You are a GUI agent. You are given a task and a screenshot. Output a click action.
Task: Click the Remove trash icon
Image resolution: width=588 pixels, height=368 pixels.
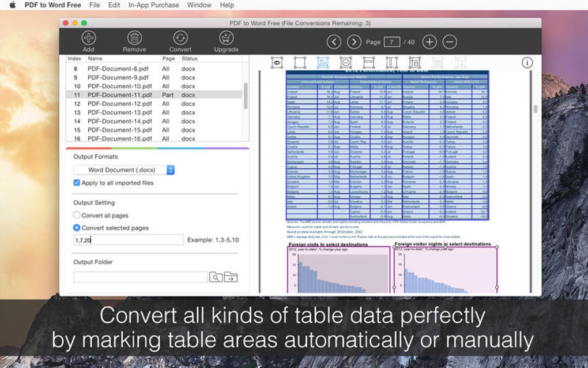tap(134, 39)
